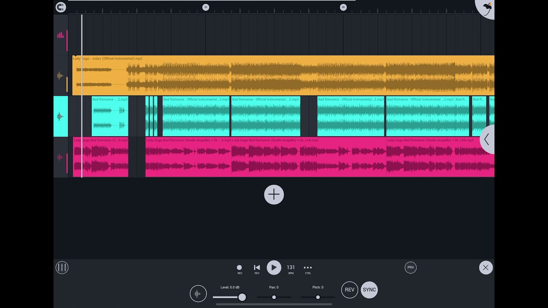Viewport: 548px width, 308px height.
Task: Select the short cyan 'Bad Romance -...2.mp3' clip
Action: point(110,116)
